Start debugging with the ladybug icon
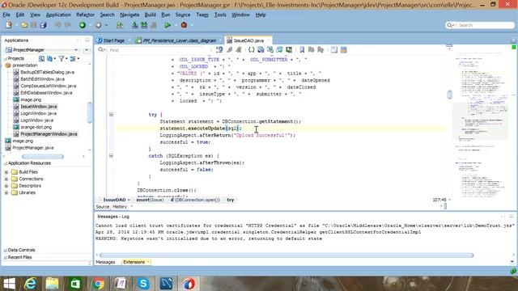Viewport: 518px width, 291px height. click(184, 25)
